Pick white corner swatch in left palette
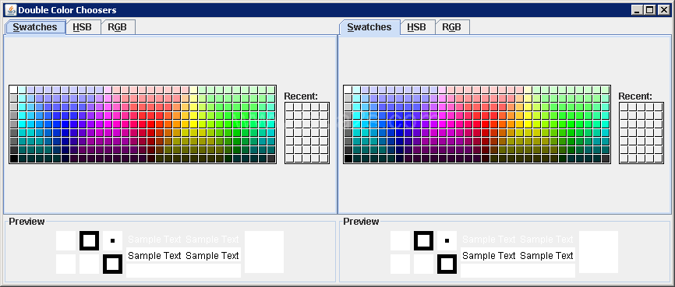 (13, 89)
